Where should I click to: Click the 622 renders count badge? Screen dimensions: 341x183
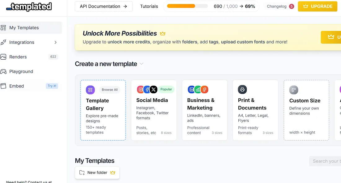(53, 57)
